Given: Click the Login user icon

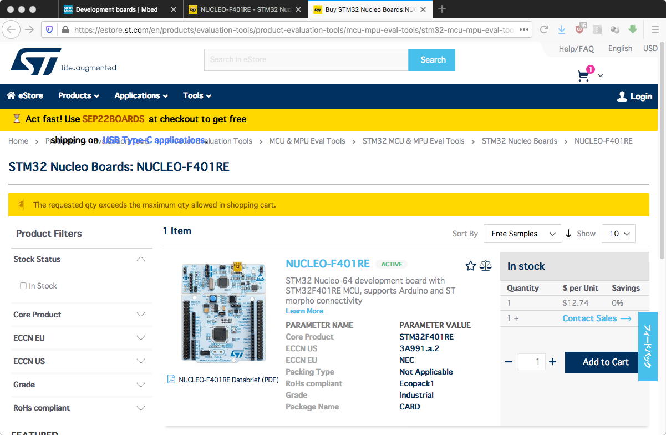Looking at the screenshot, I should (x=622, y=97).
